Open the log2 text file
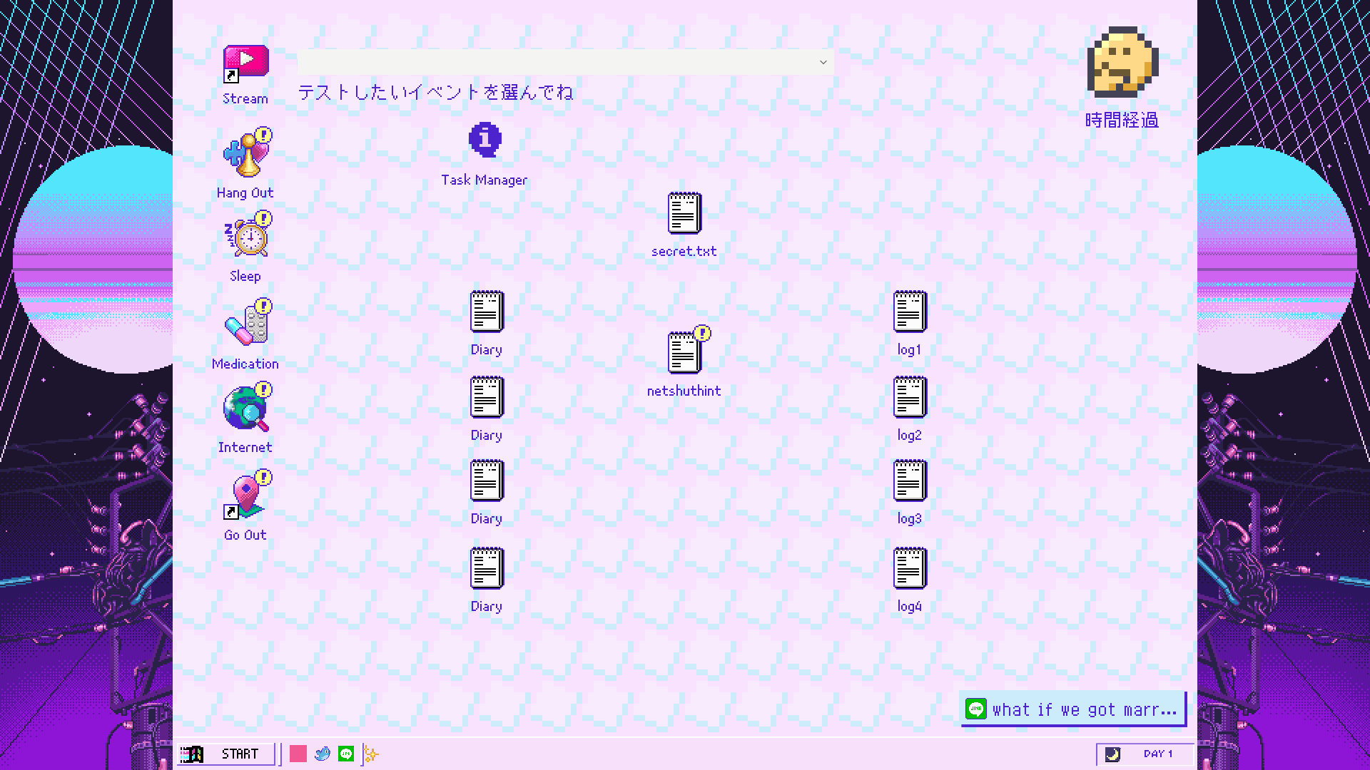The height and width of the screenshot is (770, 1370). point(910,397)
